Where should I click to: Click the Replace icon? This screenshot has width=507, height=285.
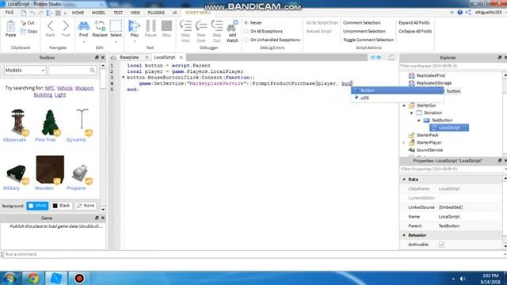click(100, 26)
